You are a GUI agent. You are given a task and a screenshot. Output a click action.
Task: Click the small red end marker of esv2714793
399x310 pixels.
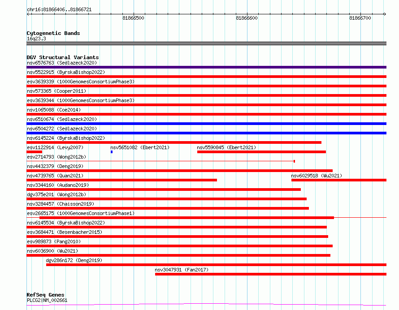(294, 161)
